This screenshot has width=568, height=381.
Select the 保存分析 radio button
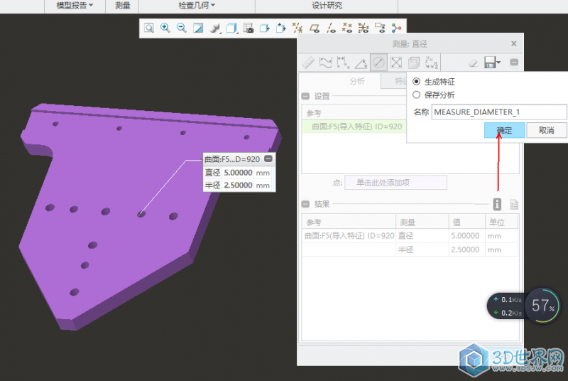click(x=417, y=95)
